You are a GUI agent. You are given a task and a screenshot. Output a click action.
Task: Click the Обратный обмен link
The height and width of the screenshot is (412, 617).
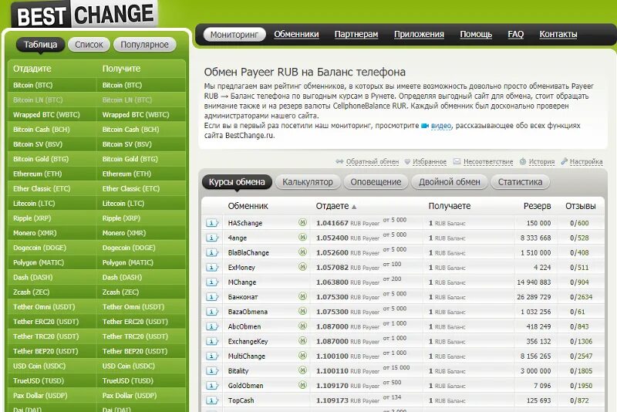pyautogui.click(x=373, y=162)
